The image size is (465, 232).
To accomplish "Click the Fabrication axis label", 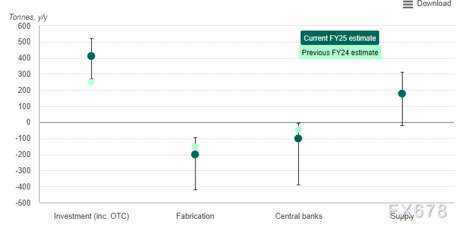I will pyautogui.click(x=195, y=216).
